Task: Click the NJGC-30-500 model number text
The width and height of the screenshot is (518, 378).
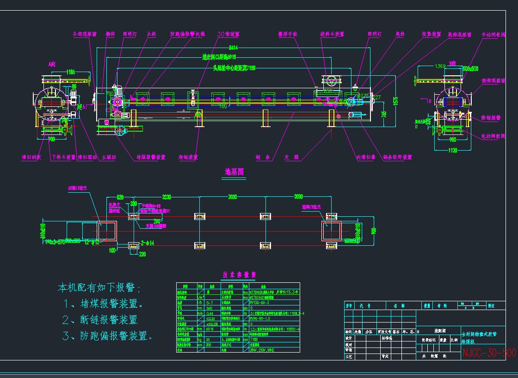Action: coord(489,353)
